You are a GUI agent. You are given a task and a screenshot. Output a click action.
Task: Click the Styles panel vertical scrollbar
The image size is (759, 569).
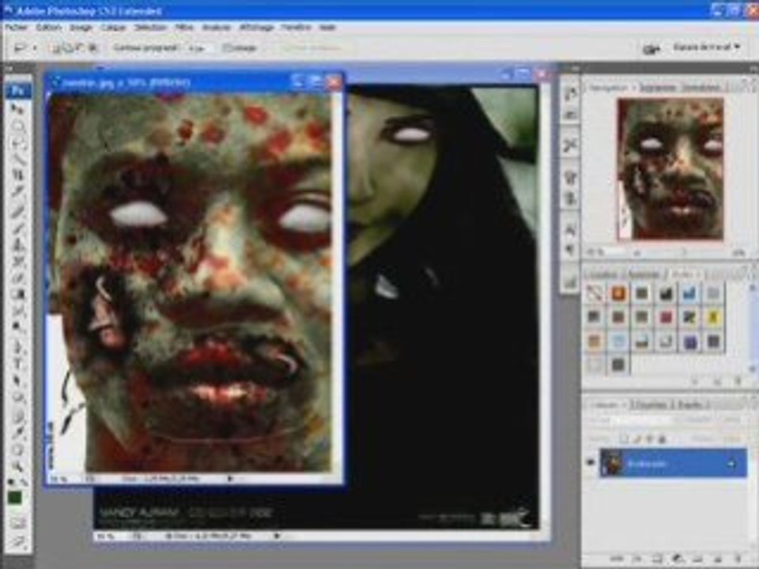(x=753, y=328)
